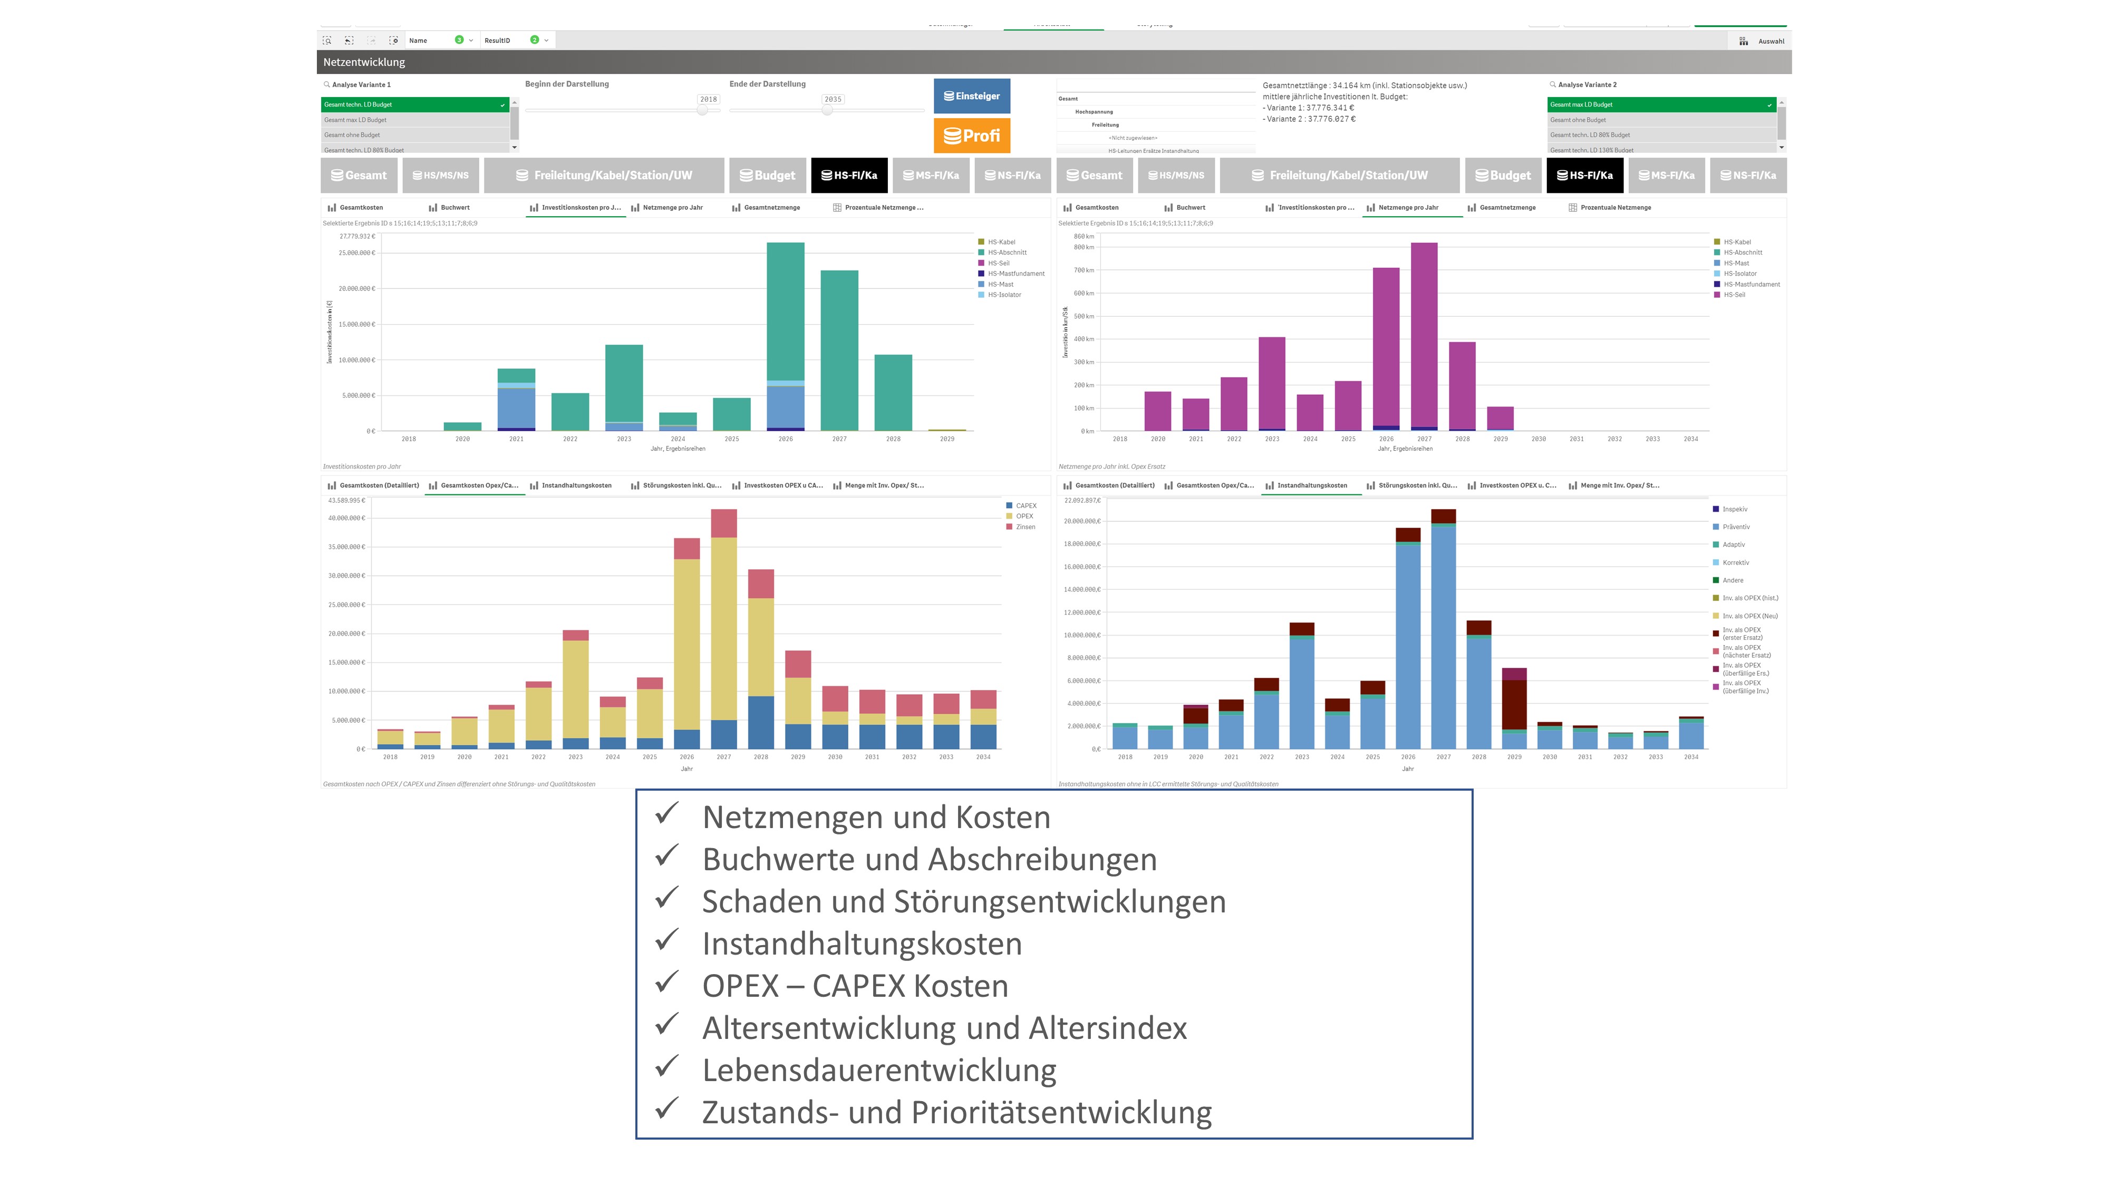The height and width of the screenshot is (1186, 2109).
Task: Open Prozentuale Netzmenge tab in top-left chart
Action: tap(878, 208)
